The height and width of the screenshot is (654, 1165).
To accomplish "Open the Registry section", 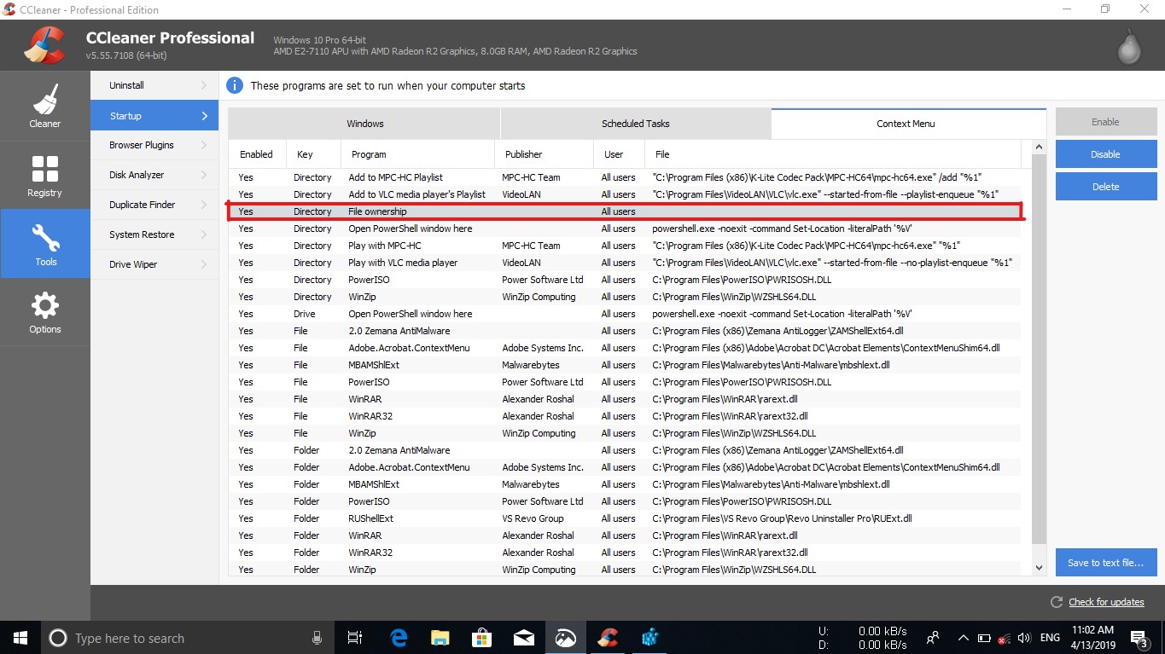I will coord(44,175).
